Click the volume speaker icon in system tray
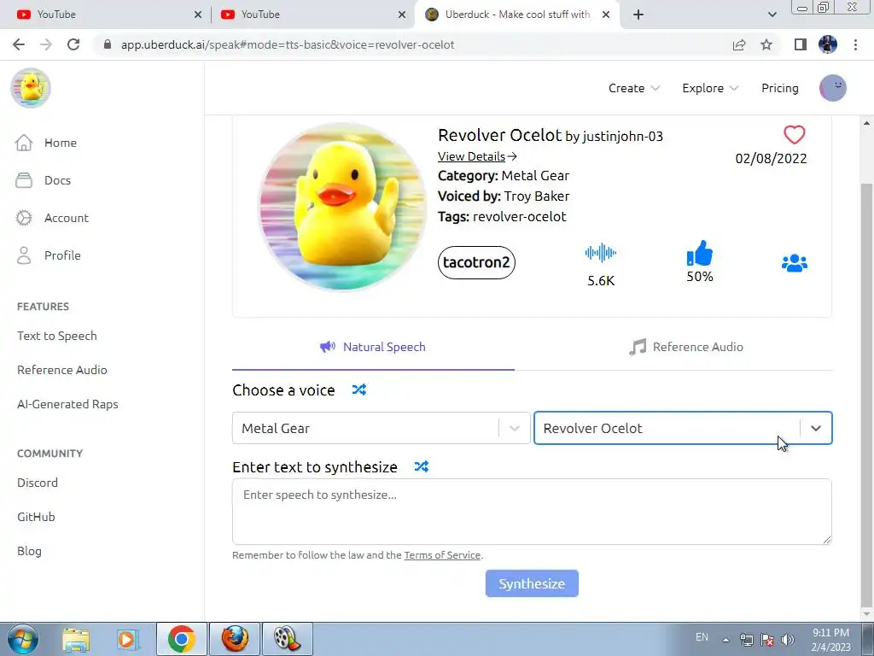Viewport: 874px width, 656px height. [x=787, y=640]
